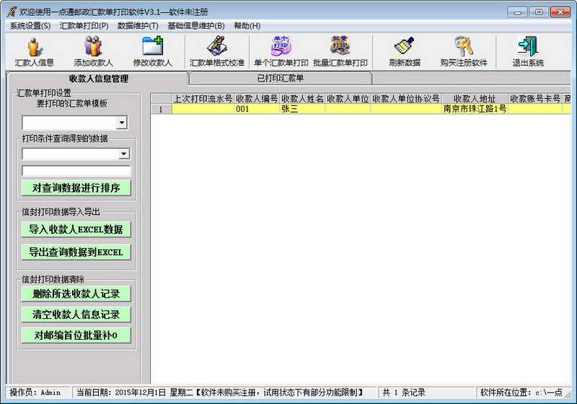Expand the 要打印的汇款单模板 dropdown

pos(121,123)
